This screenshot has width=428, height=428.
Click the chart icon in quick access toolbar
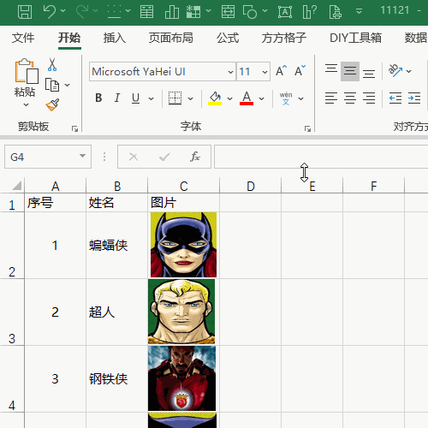click(x=172, y=12)
